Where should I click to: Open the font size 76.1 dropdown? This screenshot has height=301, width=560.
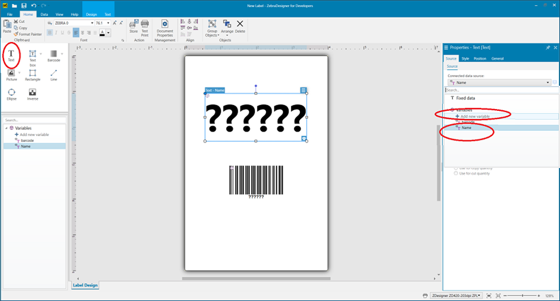108,23
